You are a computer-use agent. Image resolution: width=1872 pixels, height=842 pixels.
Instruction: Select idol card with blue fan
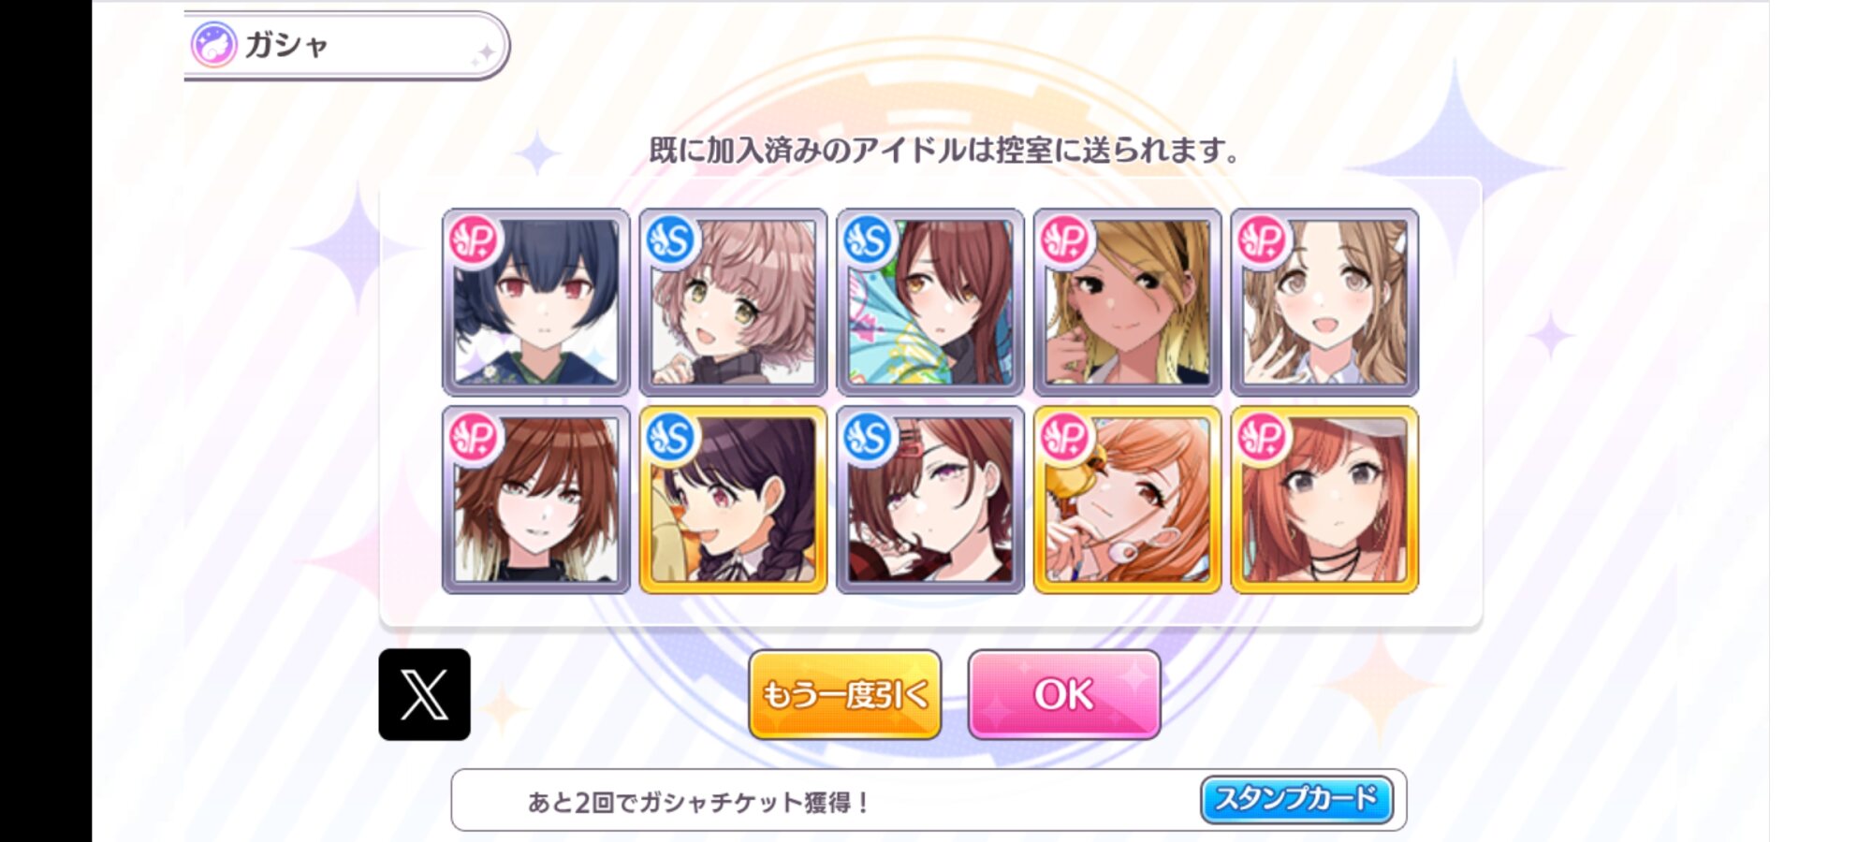coord(930,302)
